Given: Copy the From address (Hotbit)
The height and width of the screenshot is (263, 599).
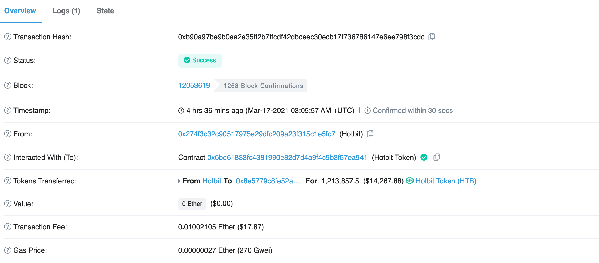Looking at the screenshot, I should click(370, 134).
